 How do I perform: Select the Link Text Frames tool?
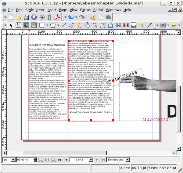(x=118, y=25)
